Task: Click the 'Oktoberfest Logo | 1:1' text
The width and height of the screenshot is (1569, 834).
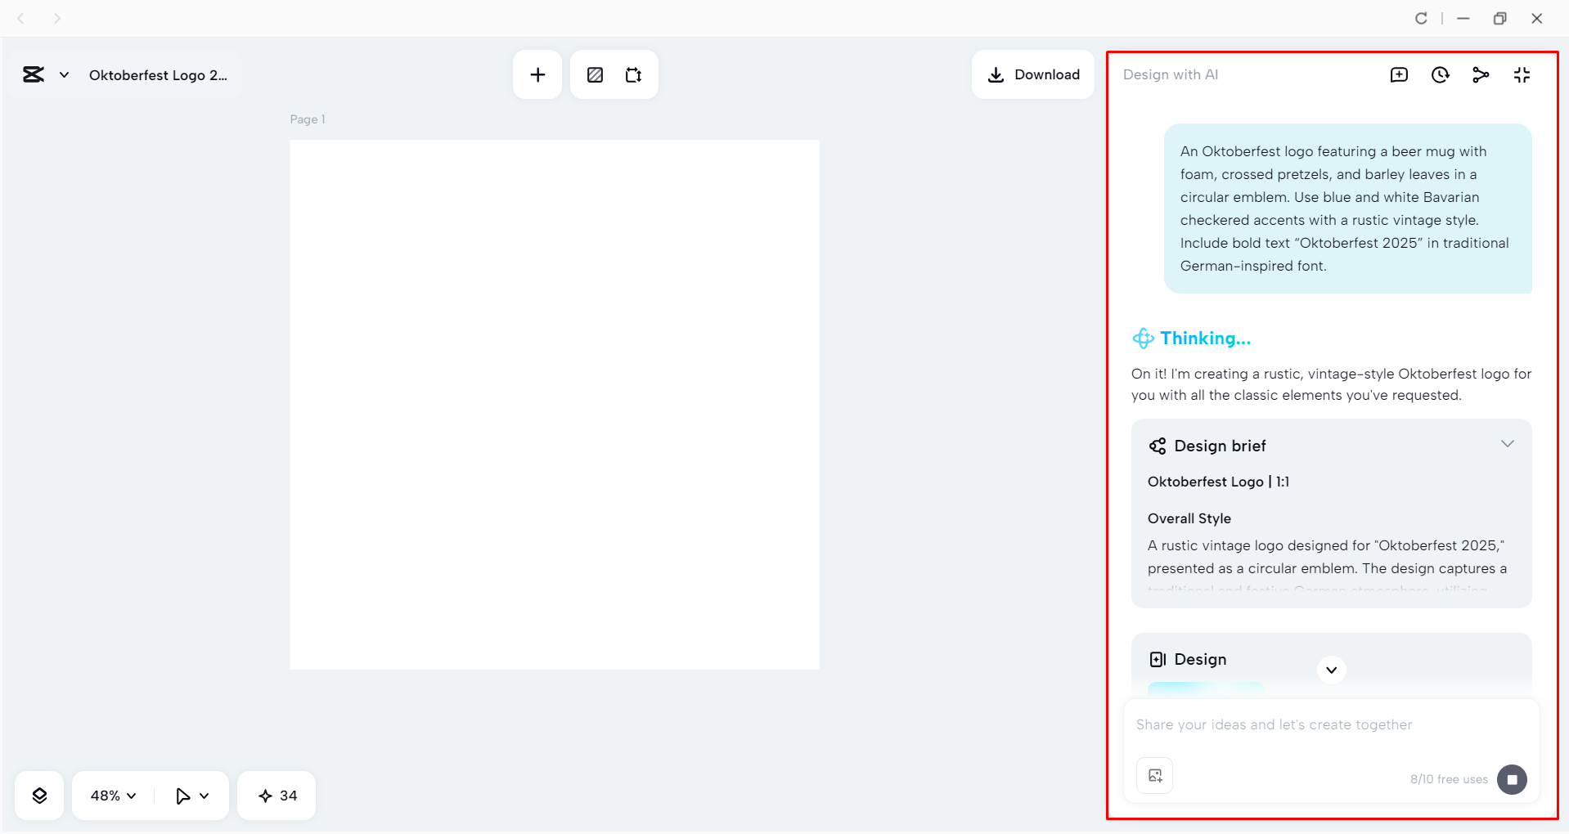Action: pyautogui.click(x=1218, y=482)
